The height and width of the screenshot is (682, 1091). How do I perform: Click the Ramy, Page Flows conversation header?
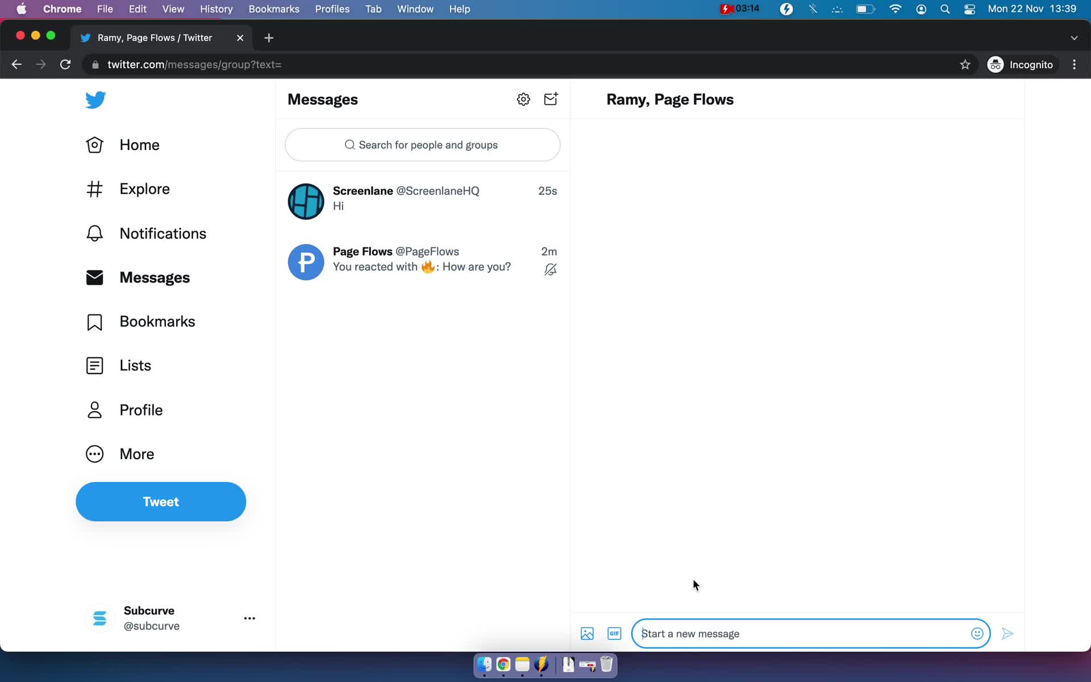click(670, 99)
